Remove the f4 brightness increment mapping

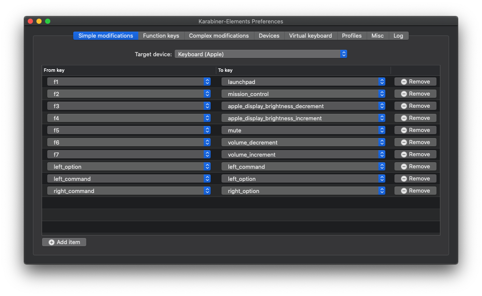pyautogui.click(x=415, y=118)
